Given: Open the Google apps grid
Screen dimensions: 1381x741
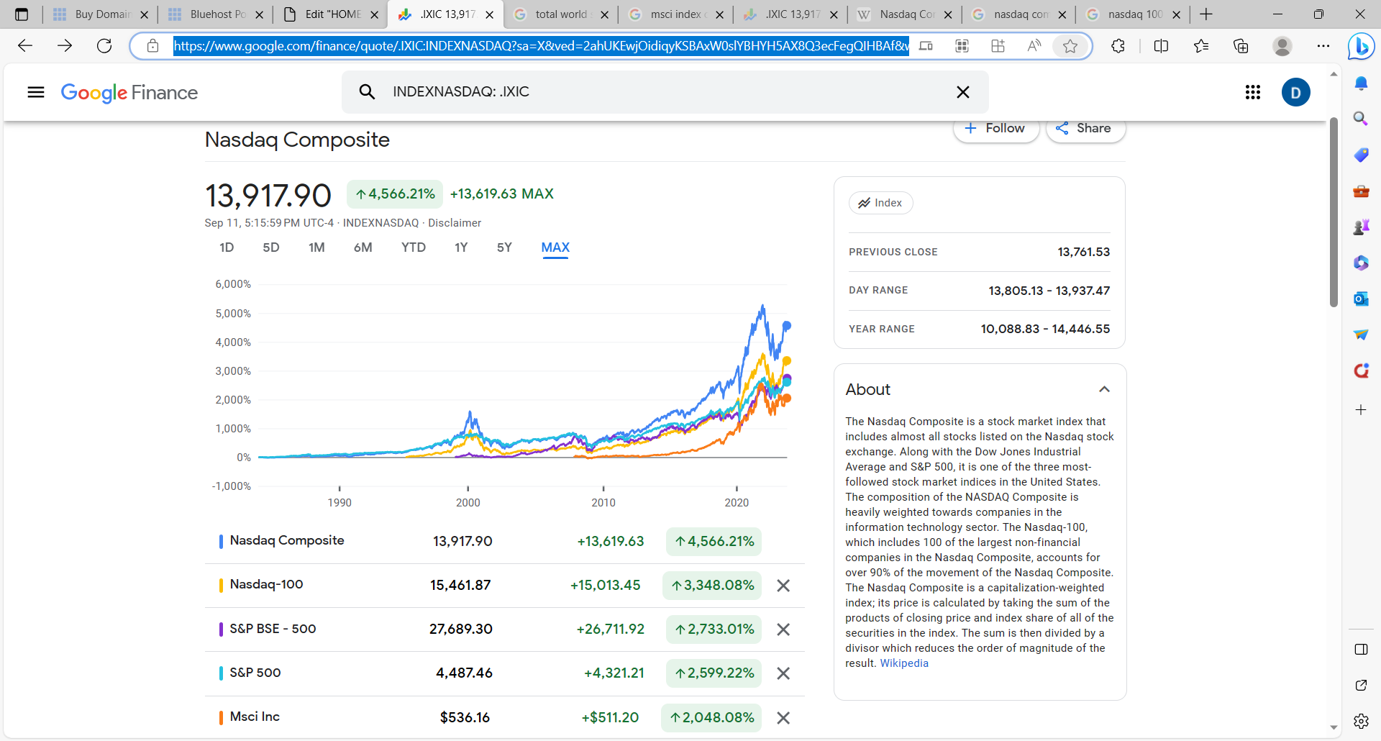Looking at the screenshot, I should tap(1253, 92).
